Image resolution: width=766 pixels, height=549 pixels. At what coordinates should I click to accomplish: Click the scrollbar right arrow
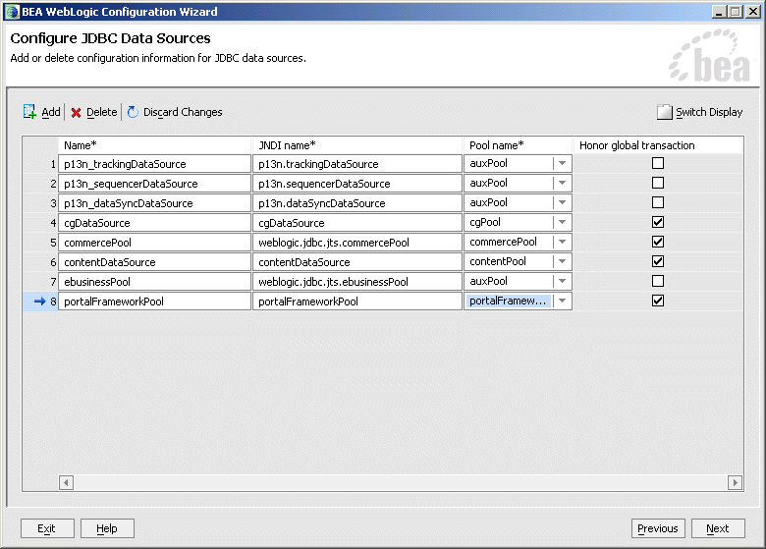(x=735, y=482)
